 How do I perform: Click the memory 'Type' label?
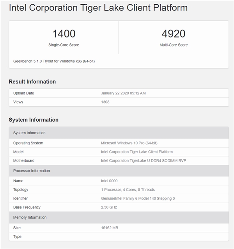click(17, 237)
